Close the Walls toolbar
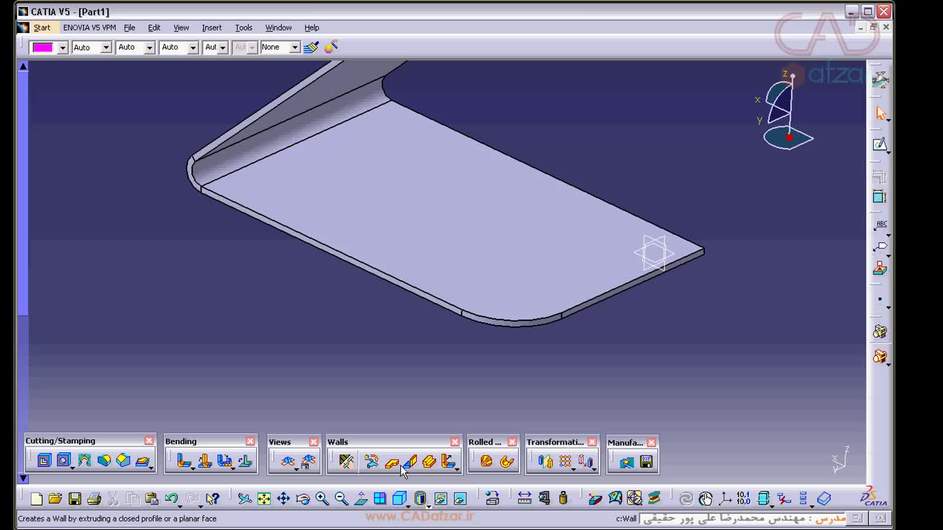 (455, 442)
